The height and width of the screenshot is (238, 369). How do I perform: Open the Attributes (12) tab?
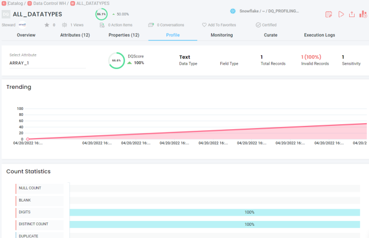(x=75, y=35)
